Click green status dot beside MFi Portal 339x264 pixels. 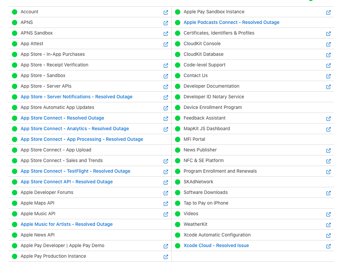(x=178, y=139)
